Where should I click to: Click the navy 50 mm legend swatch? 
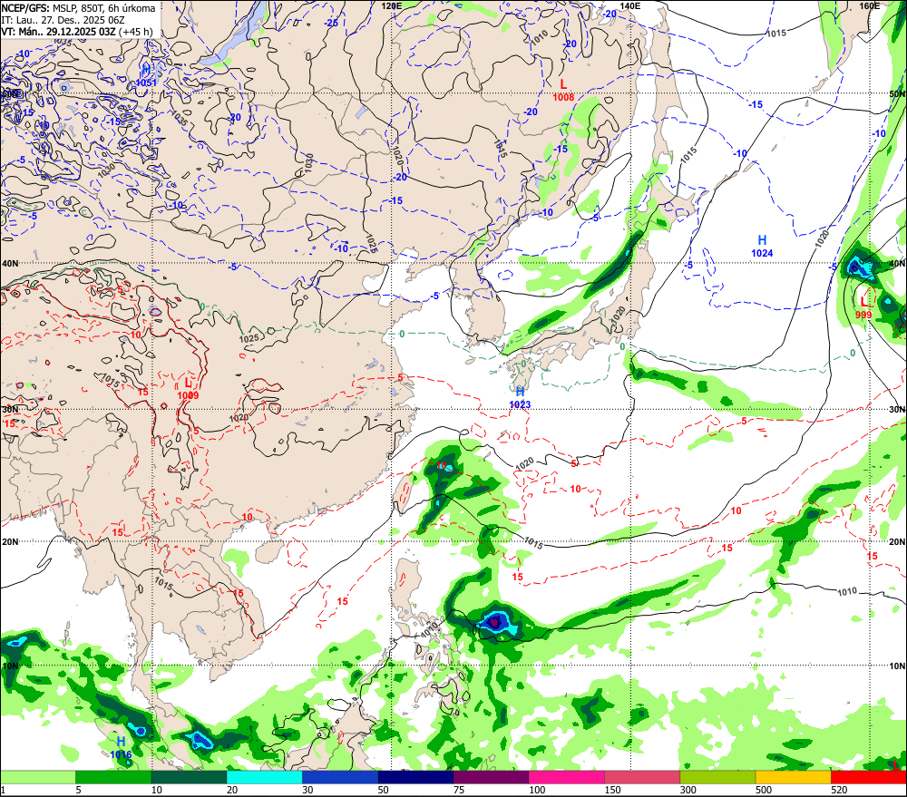tap(415, 777)
